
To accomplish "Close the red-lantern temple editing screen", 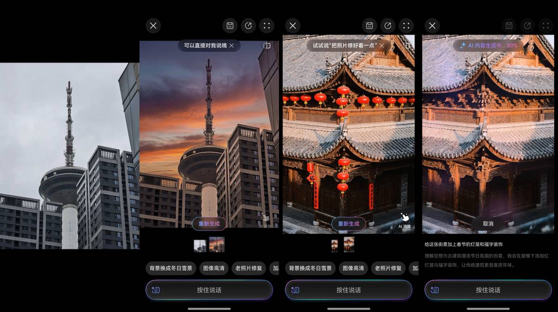I will pyautogui.click(x=292, y=26).
